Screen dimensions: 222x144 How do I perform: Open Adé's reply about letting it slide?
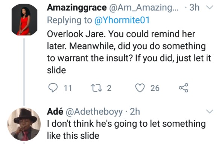pyautogui.click(x=126, y=130)
